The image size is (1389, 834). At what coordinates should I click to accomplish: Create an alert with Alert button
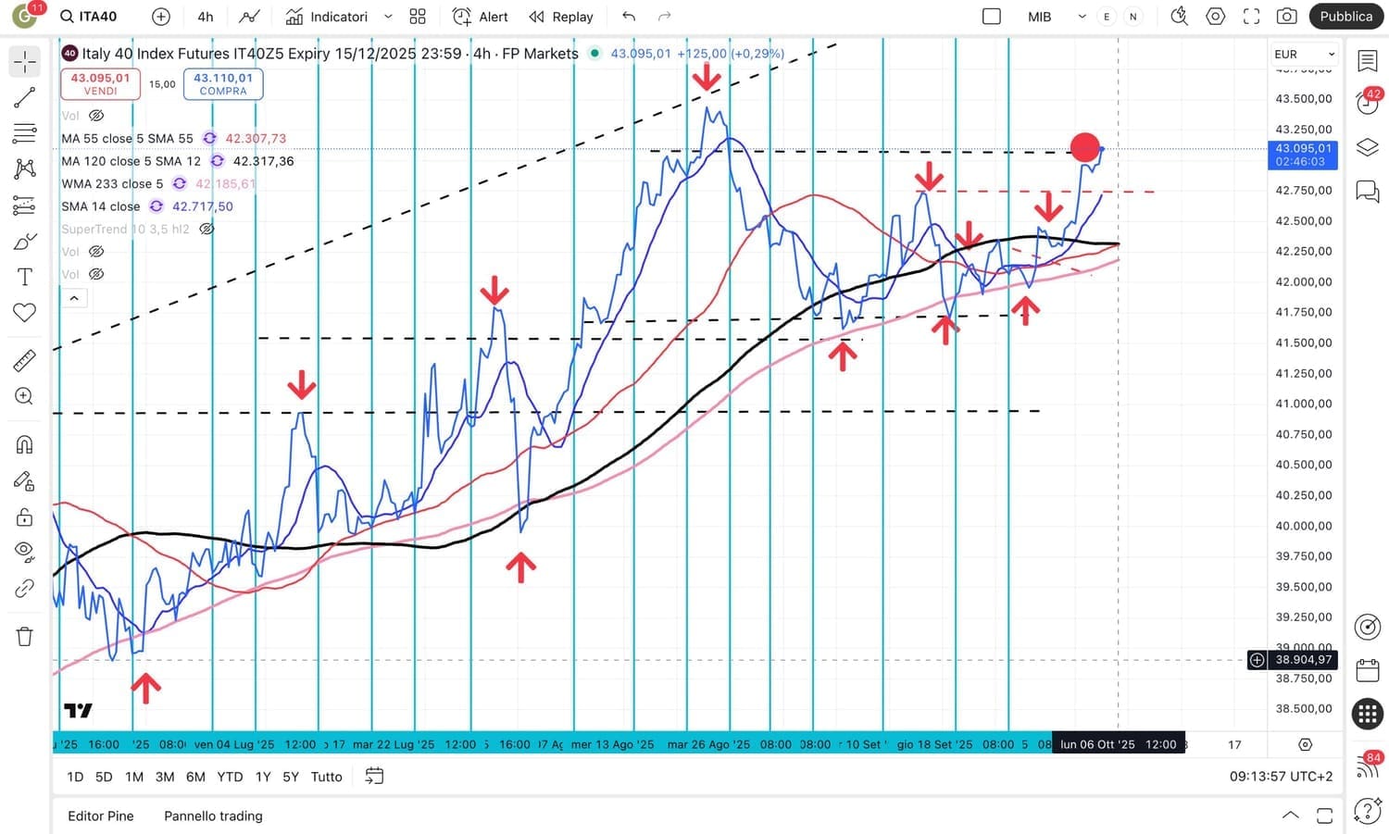pos(481,17)
